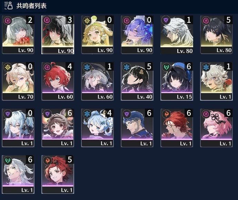The width and height of the screenshot is (238, 200).
Task: Click the fire element icon on red-haired glasses character
Action: coord(166,113)
